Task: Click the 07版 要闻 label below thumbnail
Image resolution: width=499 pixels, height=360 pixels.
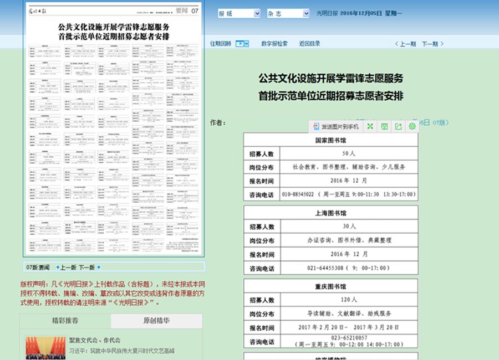Action: [x=38, y=267]
